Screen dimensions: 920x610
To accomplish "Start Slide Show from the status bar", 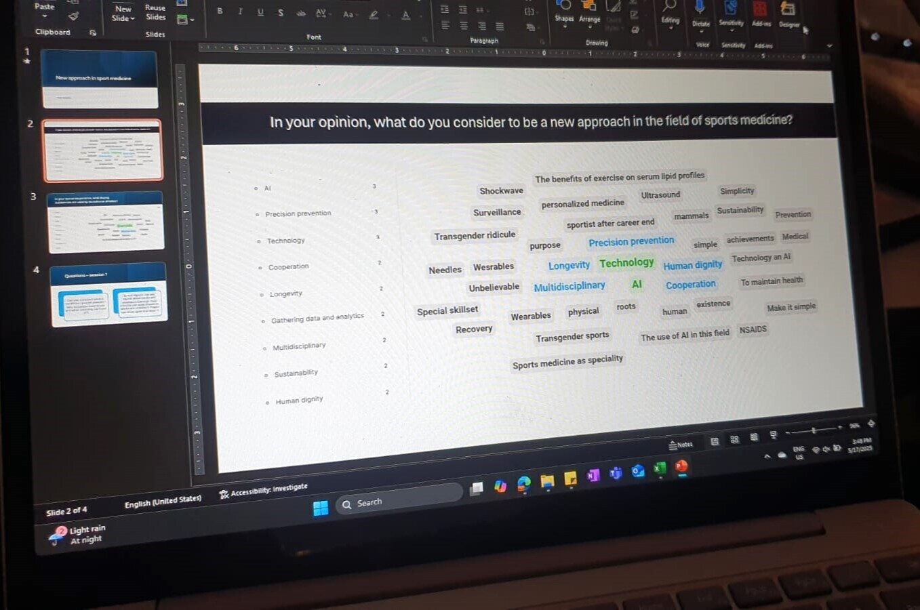I will (774, 434).
